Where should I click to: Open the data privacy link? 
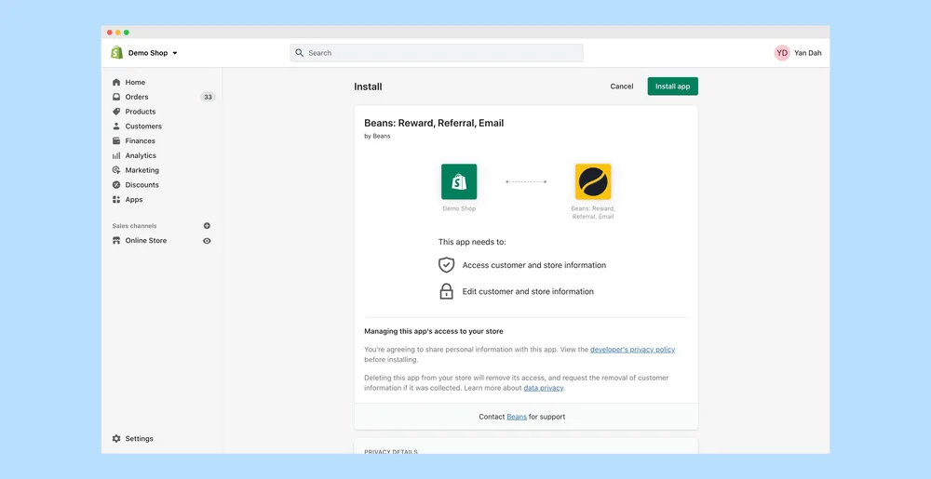[544, 388]
